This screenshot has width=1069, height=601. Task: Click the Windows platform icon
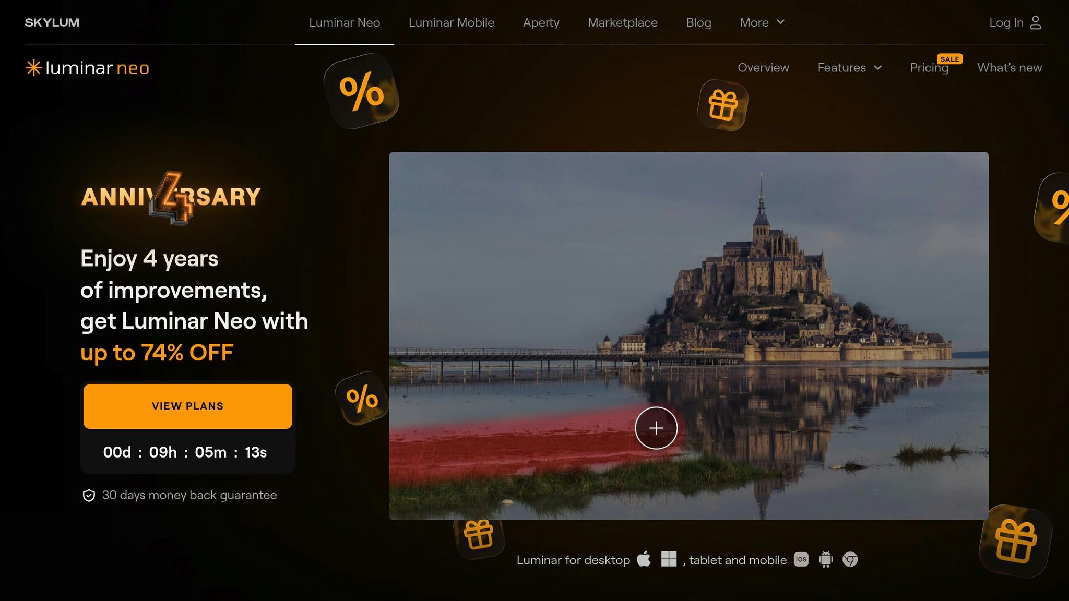point(669,559)
